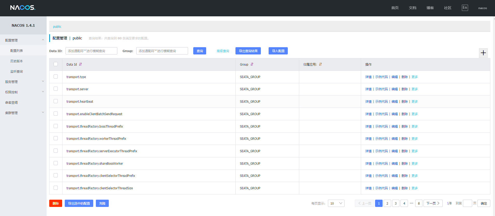The image size is (495, 216).
Task: Sort by the 归属应用 column
Action: (x=320, y=64)
